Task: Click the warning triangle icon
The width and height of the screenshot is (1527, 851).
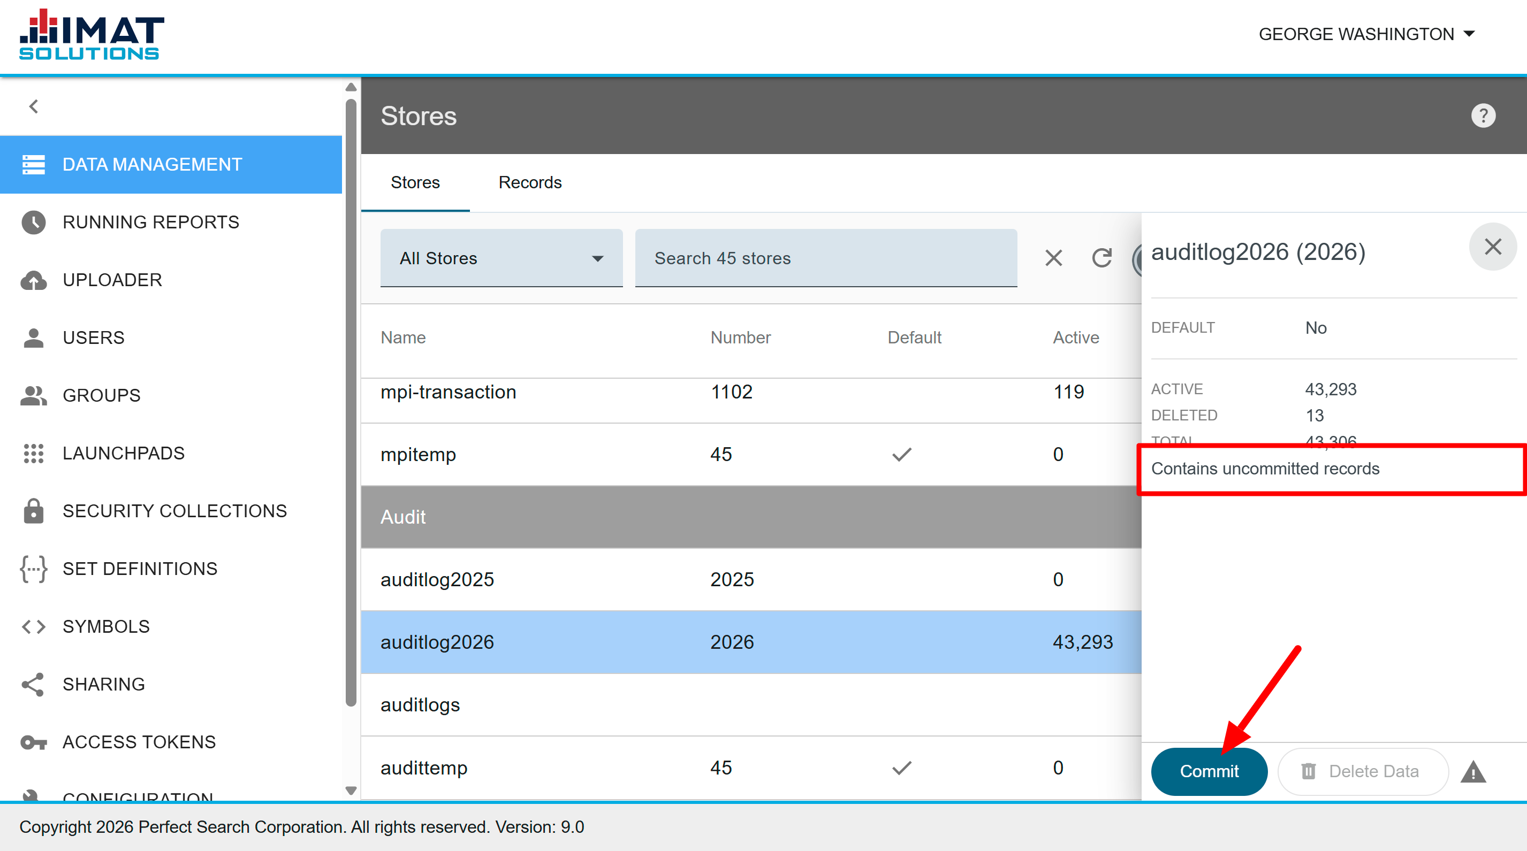Action: pos(1473,772)
